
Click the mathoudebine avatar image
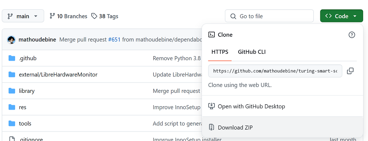[11, 40]
